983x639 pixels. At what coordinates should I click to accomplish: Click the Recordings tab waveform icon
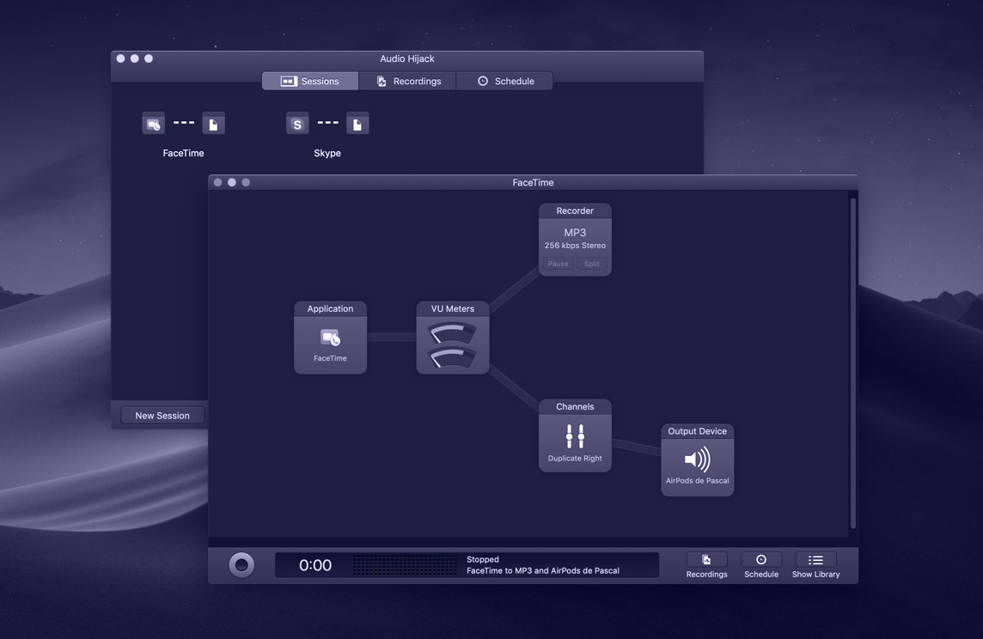pos(382,81)
